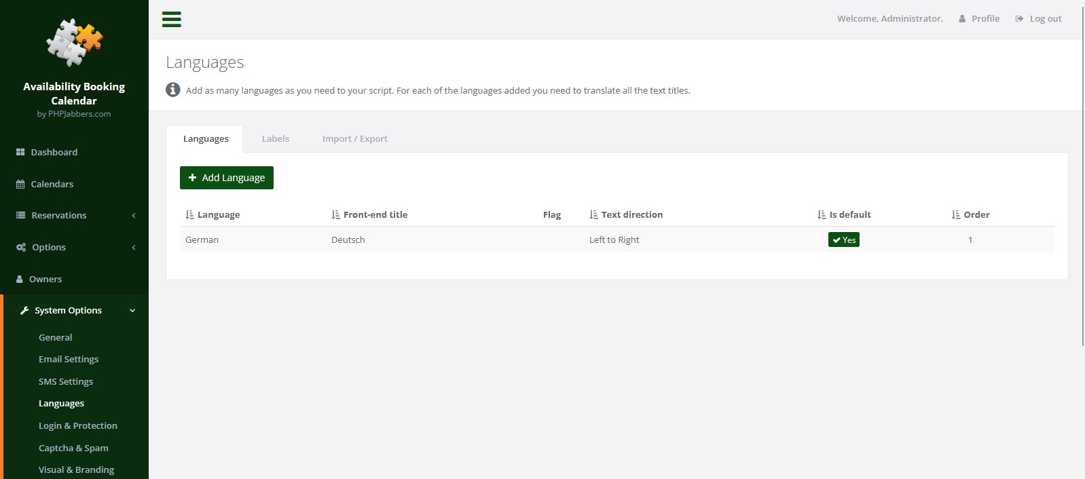The image size is (1085, 479).
Task: Open the Profile link
Action: [979, 19]
